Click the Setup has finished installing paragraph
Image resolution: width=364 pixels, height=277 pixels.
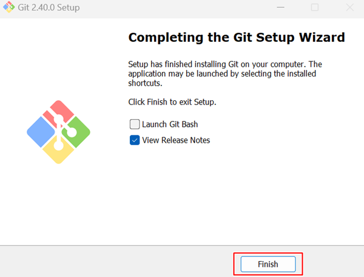225,74
